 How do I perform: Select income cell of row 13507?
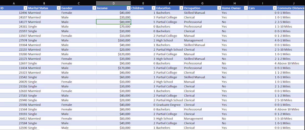[x=114, y=36]
